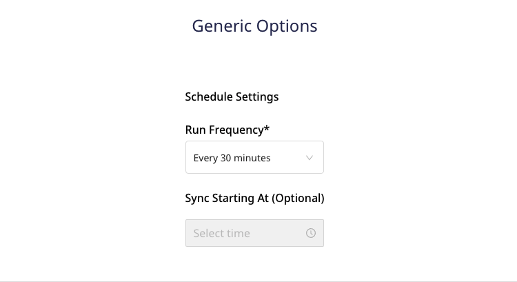This screenshot has width=517, height=282.
Task: Click the word "Schedule" in section header
Action: click(209, 97)
